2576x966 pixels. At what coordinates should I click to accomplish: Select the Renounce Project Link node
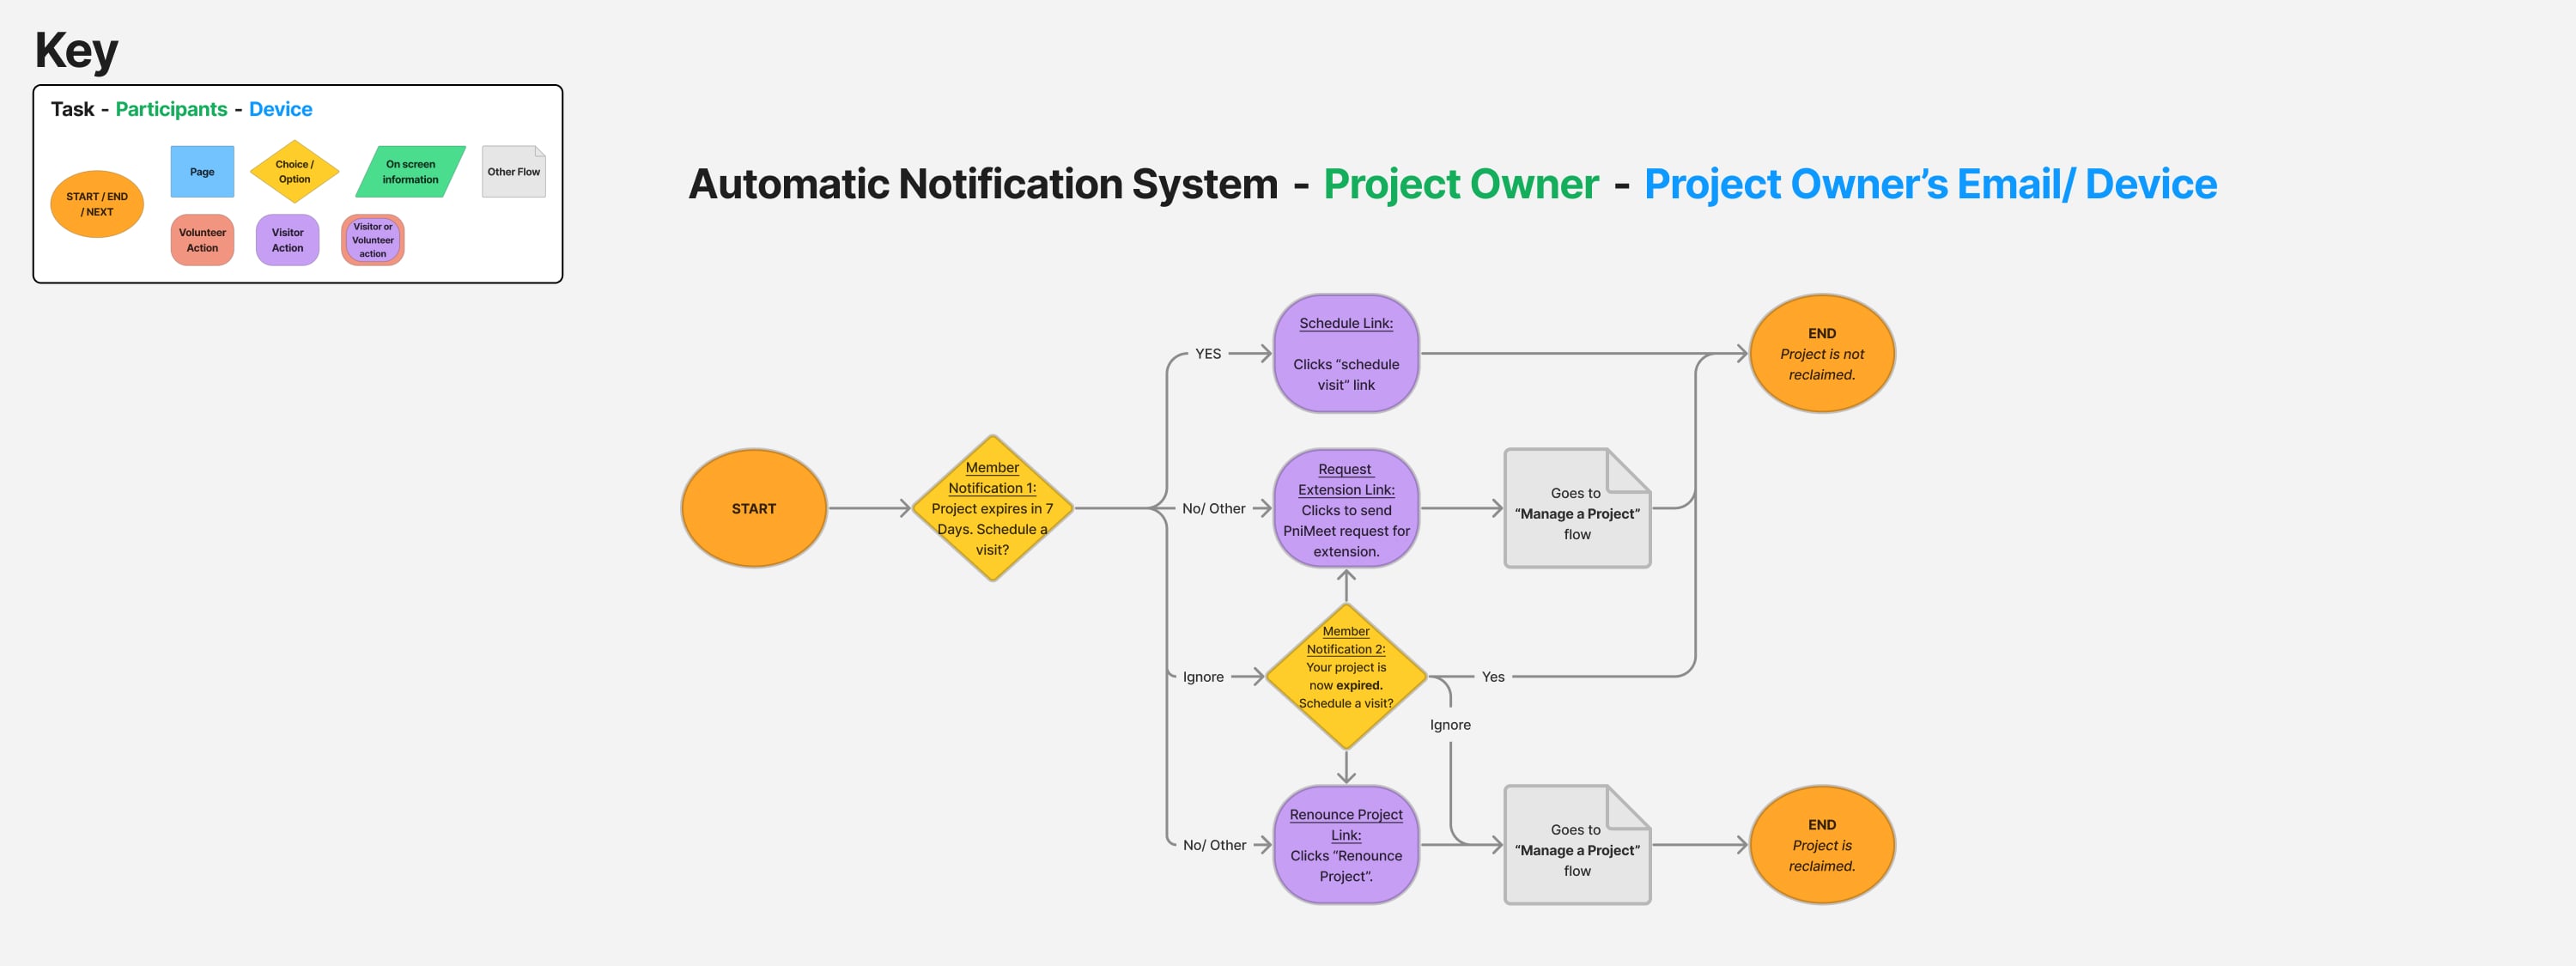(x=1346, y=845)
